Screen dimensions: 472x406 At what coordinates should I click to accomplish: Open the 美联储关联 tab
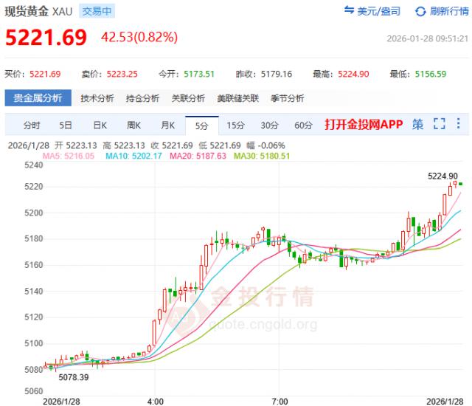click(237, 98)
